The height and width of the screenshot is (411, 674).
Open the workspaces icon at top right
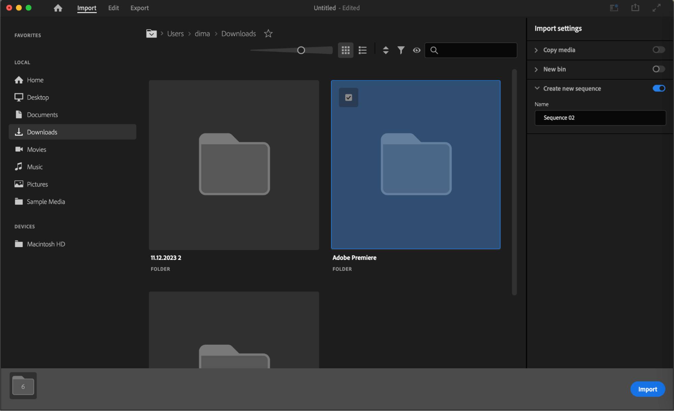coord(614,8)
